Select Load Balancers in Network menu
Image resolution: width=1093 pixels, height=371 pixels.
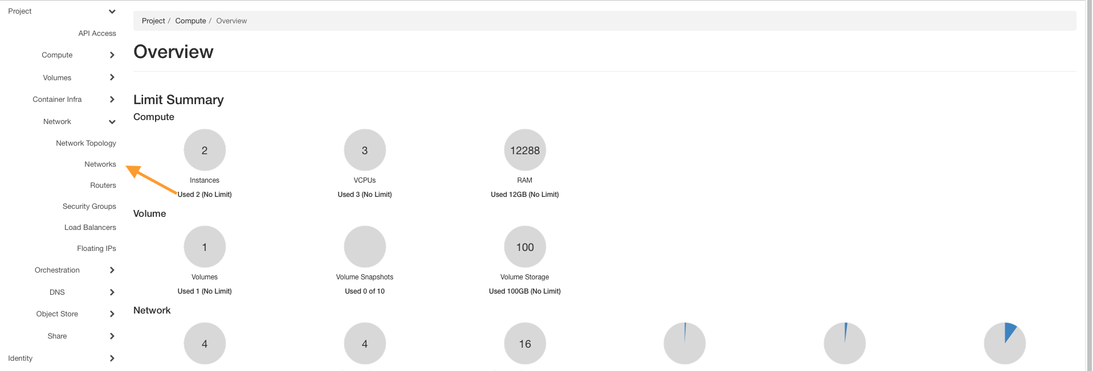click(90, 228)
